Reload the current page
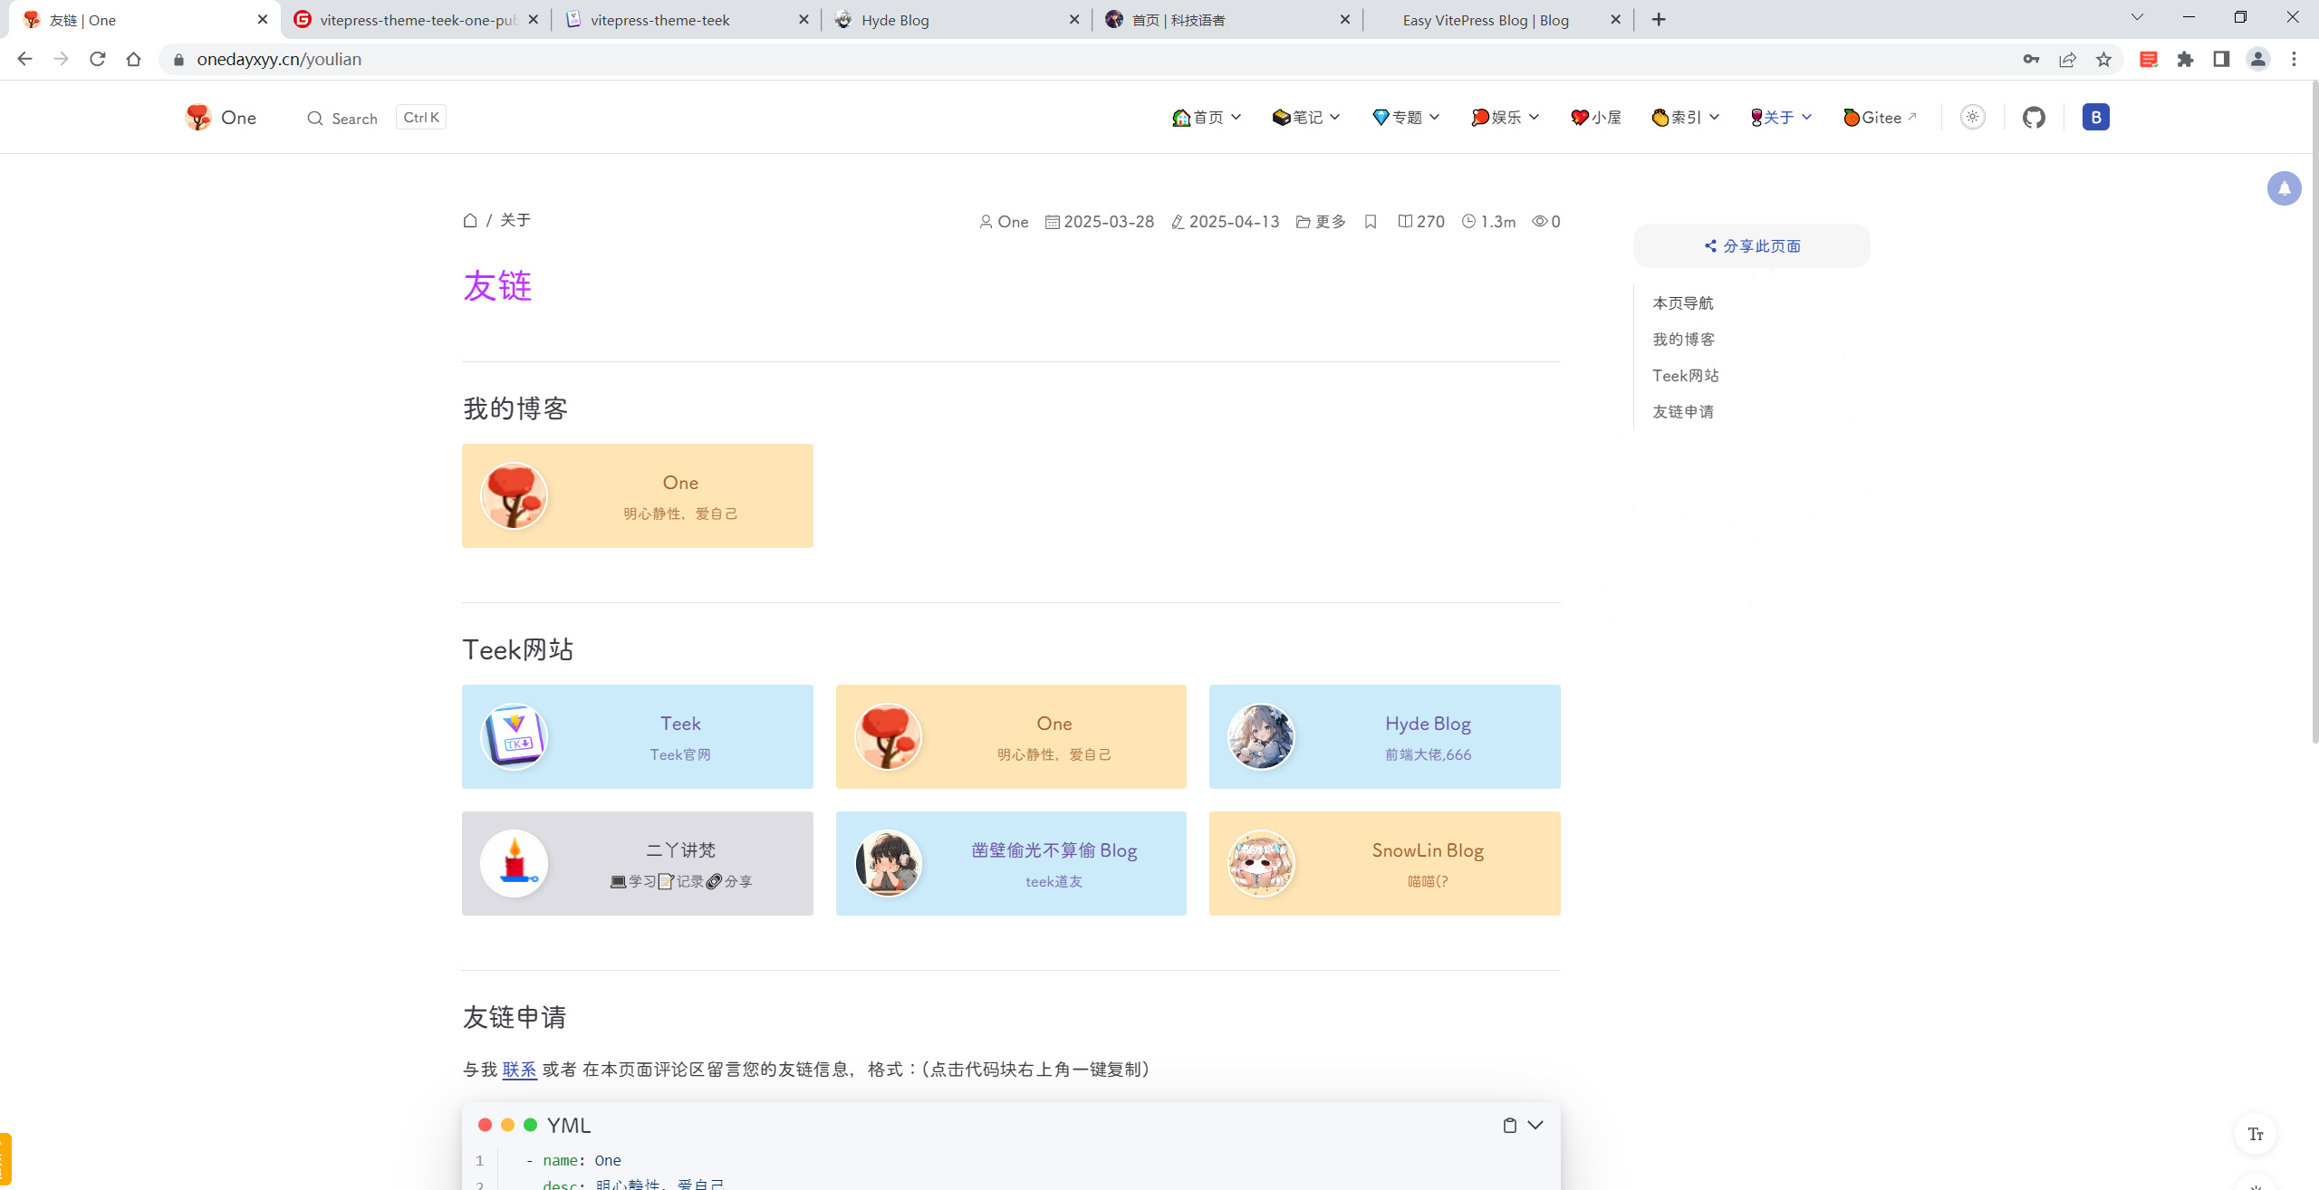Screen dimensions: 2319x1190 coord(98,59)
